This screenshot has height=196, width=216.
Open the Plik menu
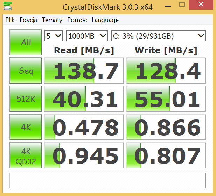(x=10, y=20)
